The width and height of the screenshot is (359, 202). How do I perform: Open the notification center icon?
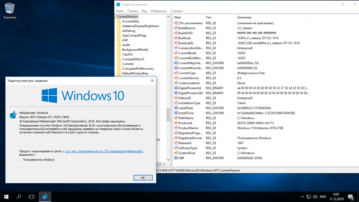pyautogui.click(x=351, y=196)
